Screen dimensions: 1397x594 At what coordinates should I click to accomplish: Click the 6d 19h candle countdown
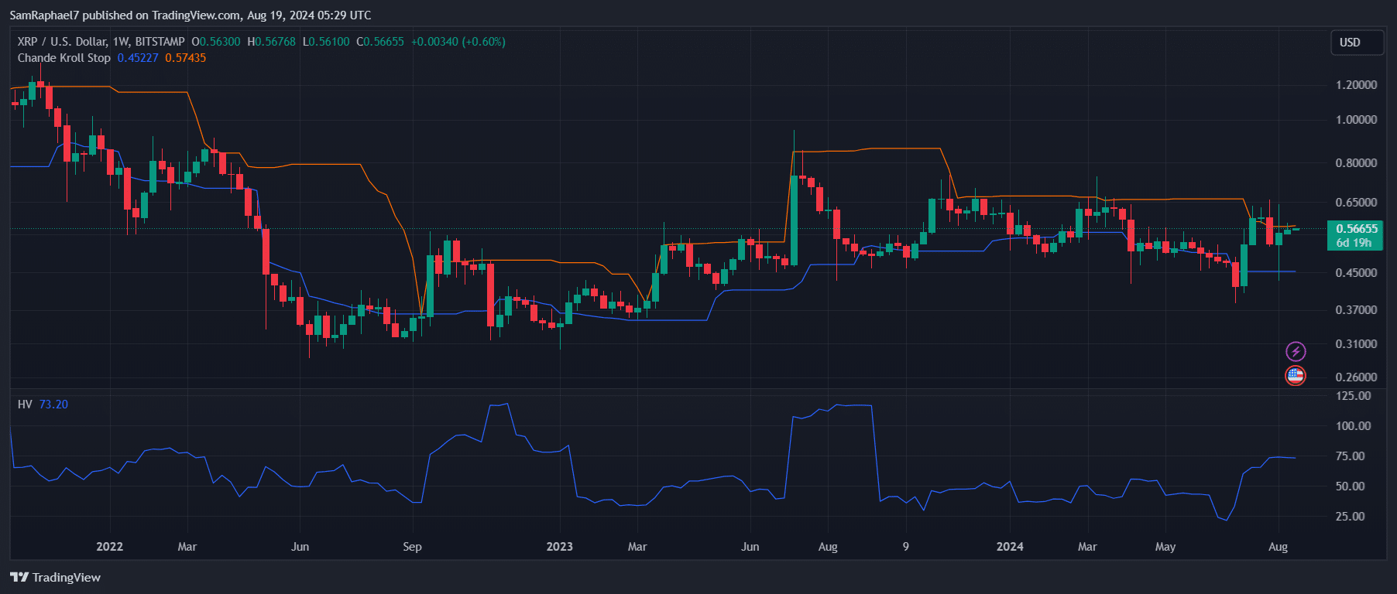(1355, 243)
